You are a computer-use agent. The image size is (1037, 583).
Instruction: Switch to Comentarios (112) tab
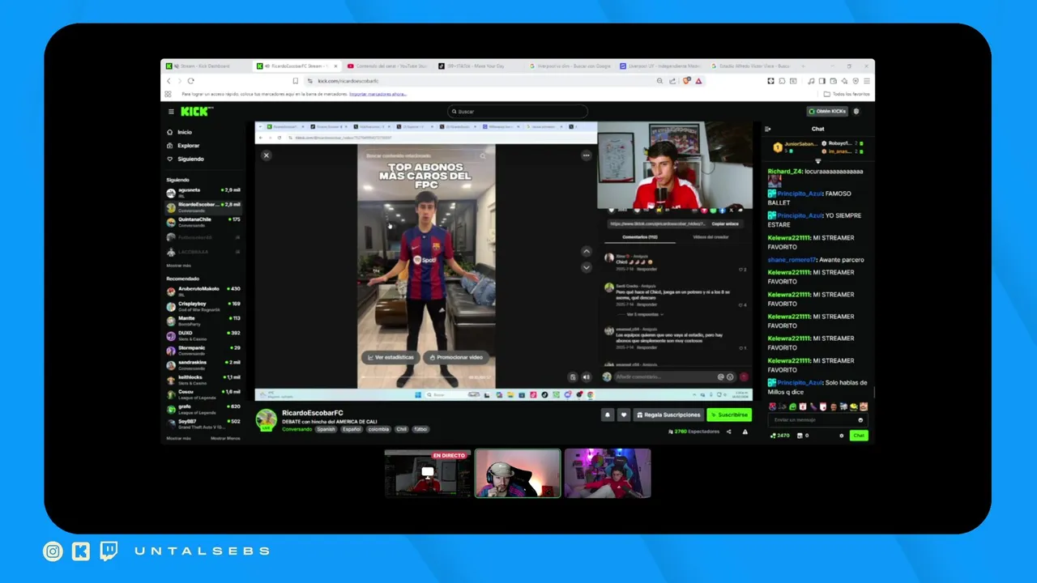click(639, 237)
